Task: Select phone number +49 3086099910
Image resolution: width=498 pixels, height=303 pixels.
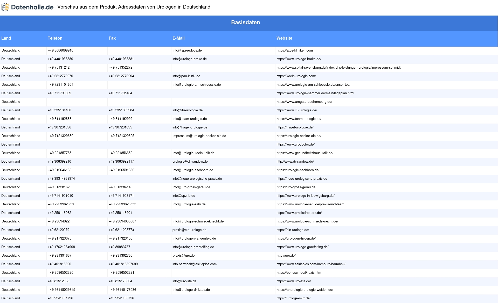Action: point(61,51)
